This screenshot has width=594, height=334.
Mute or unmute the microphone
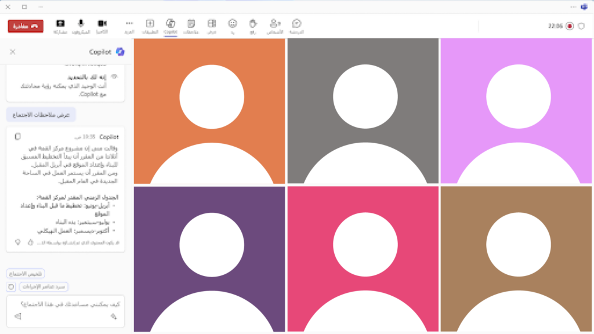[x=81, y=26]
